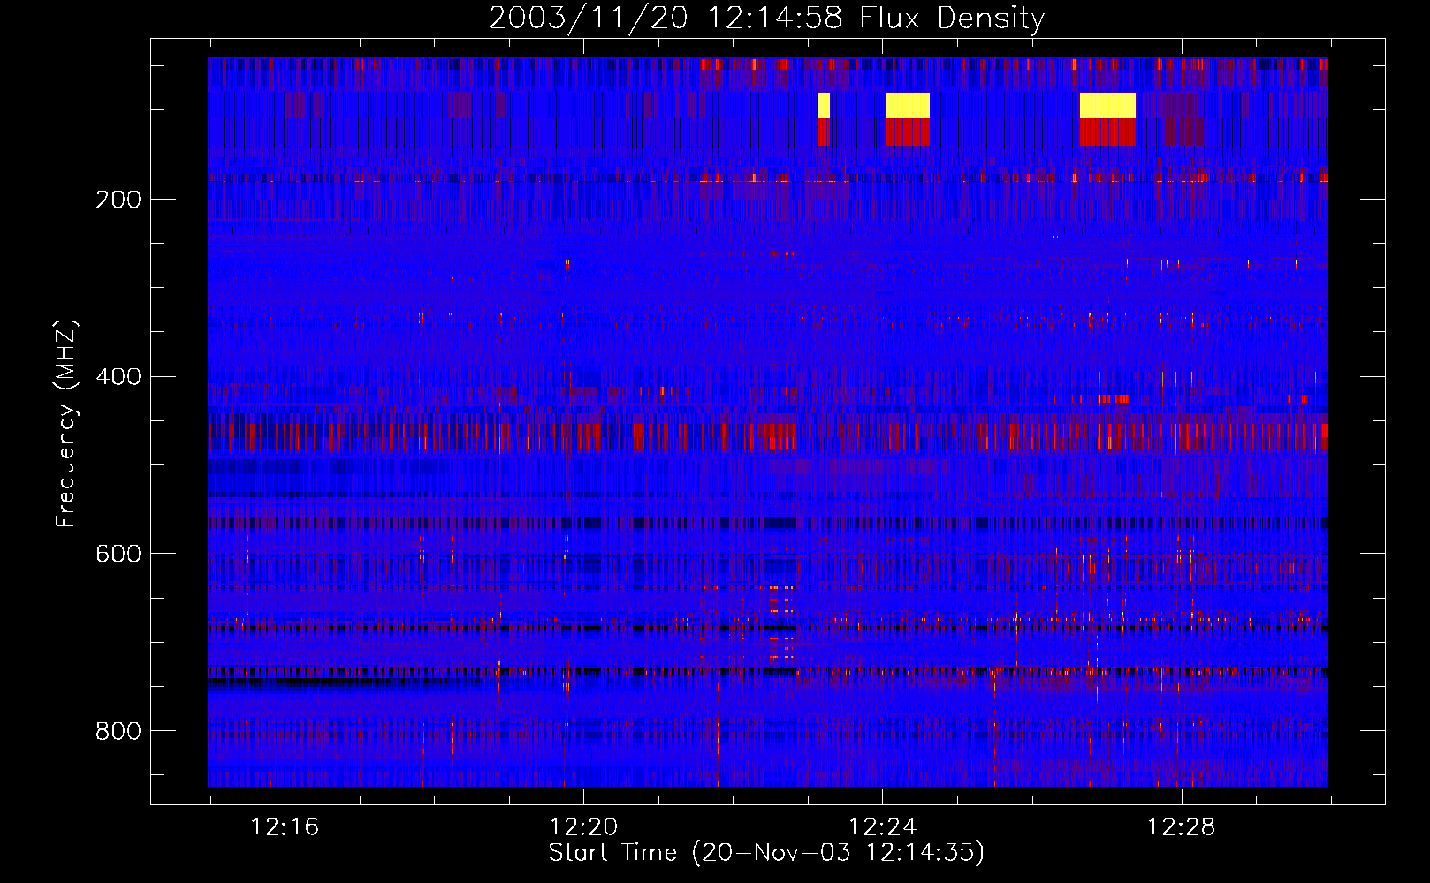Click the wide yellow burst block near 12:27
This screenshot has width=1430, height=883.
1107,105
